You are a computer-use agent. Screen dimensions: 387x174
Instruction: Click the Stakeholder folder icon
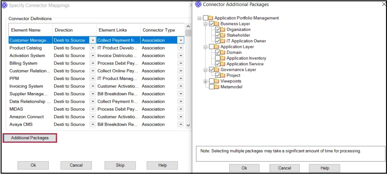pyautogui.click(x=223, y=35)
